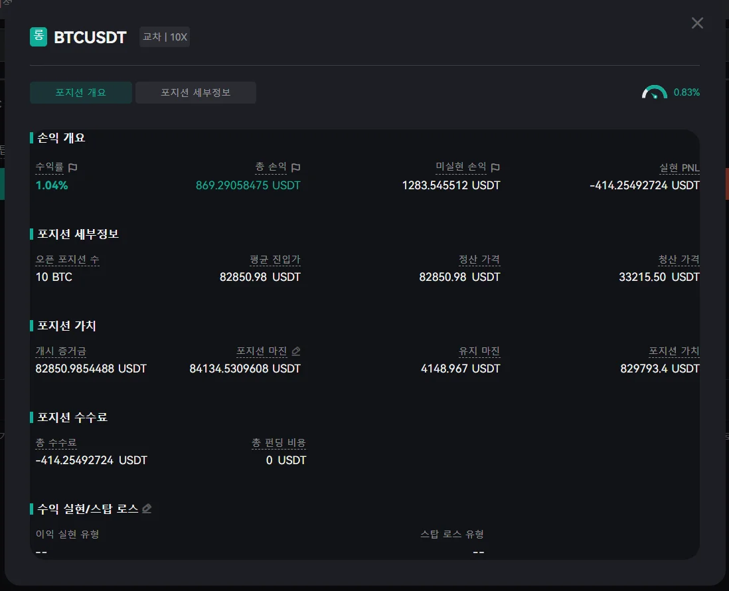Click the green 롱 position badge icon

point(39,37)
